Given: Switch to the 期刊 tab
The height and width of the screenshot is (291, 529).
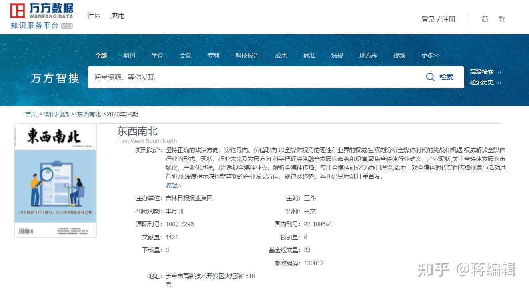Looking at the screenshot, I should (x=129, y=55).
